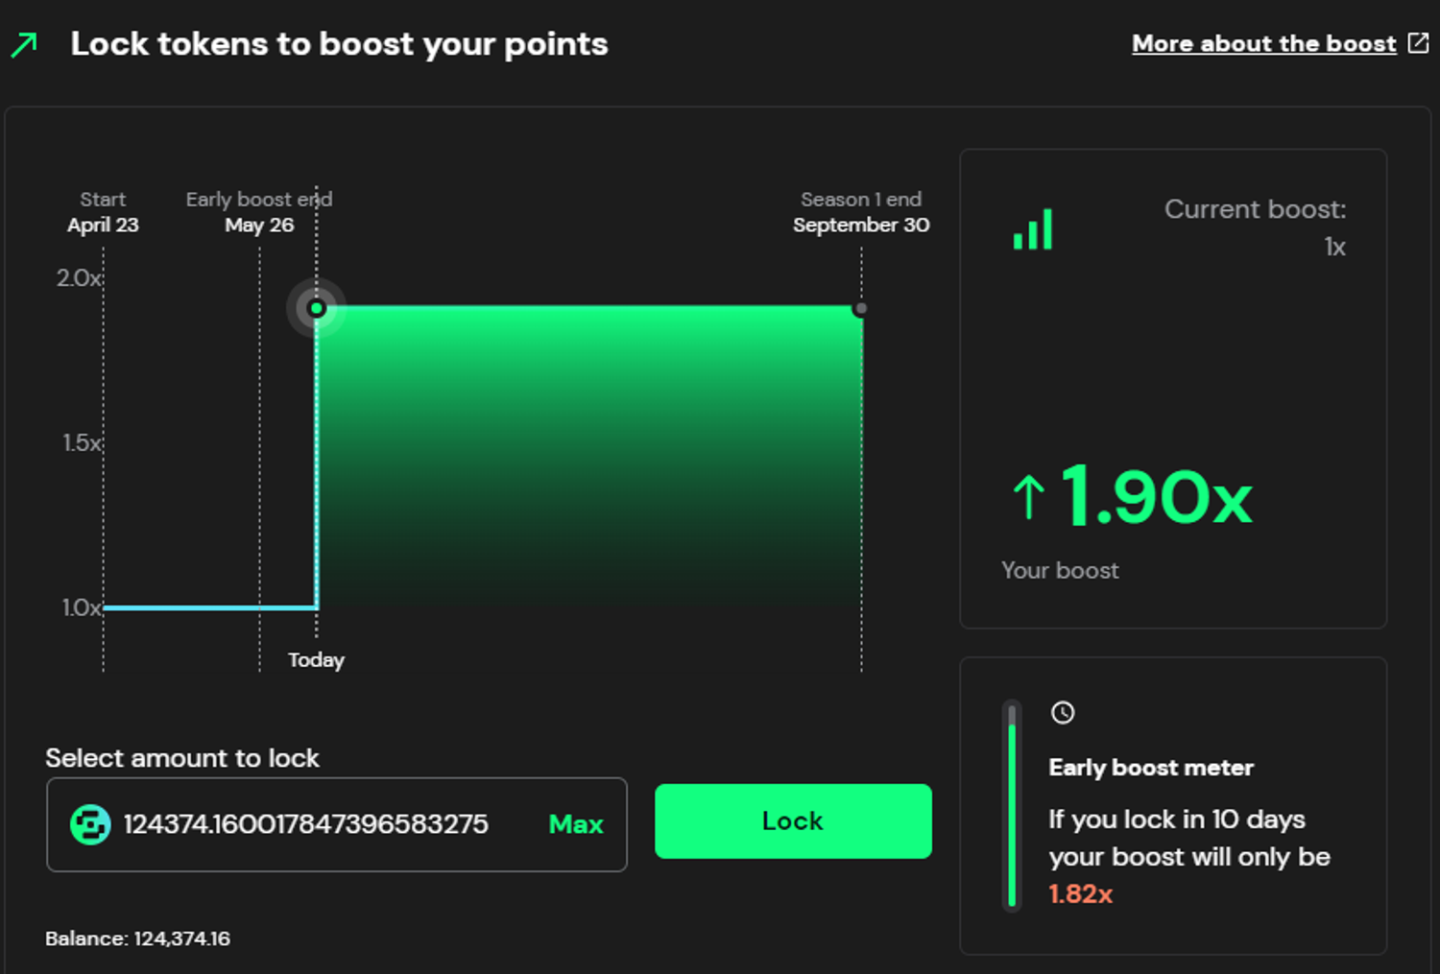This screenshot has width=1440, height=974.
Task: Click the token icon in amount field
Action: (90, 824)
